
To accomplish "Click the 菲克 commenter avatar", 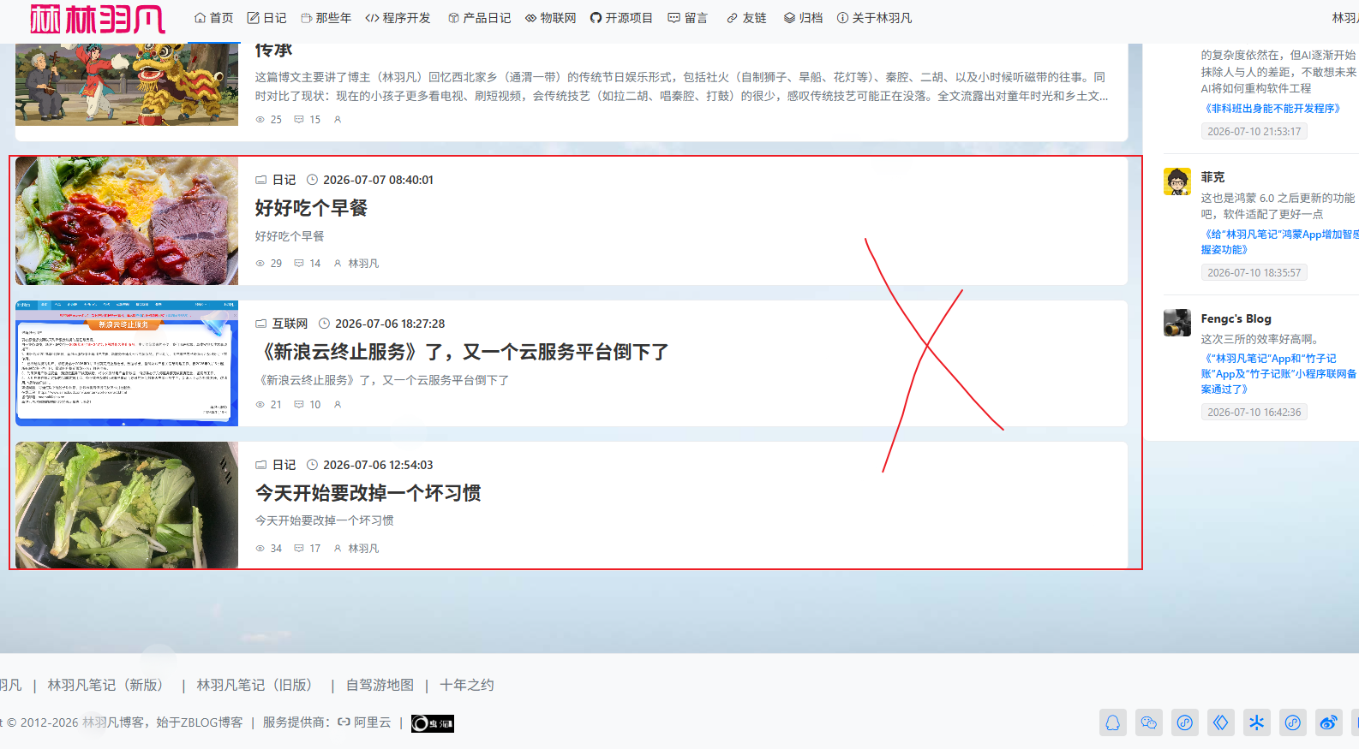I will [x=1177, y=181].
